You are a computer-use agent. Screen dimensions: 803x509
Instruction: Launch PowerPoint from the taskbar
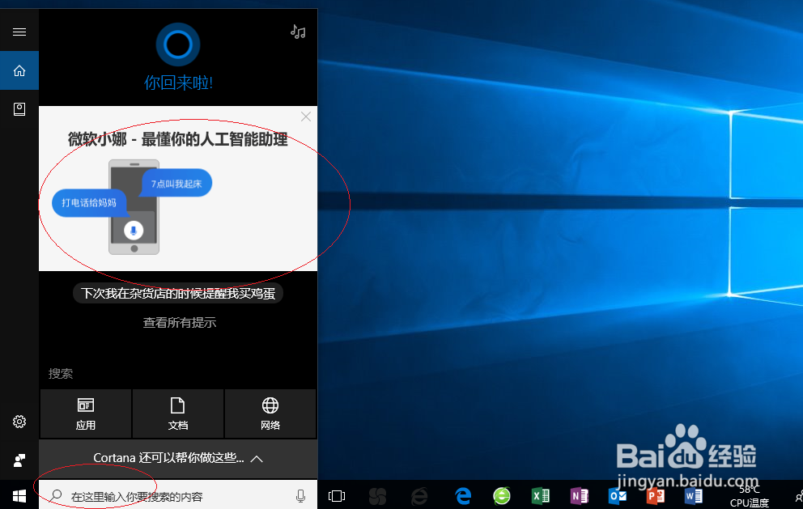coord(656,496)
